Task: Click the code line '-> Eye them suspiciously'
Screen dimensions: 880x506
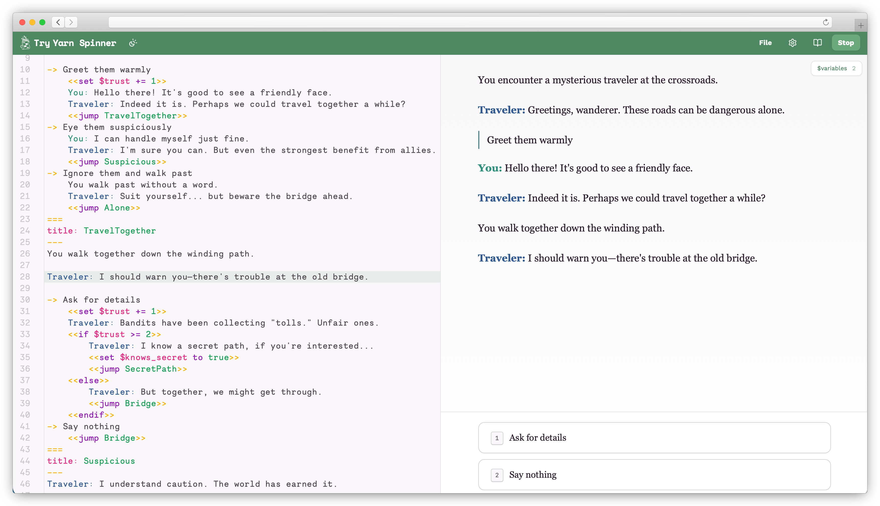Action: 109,127
